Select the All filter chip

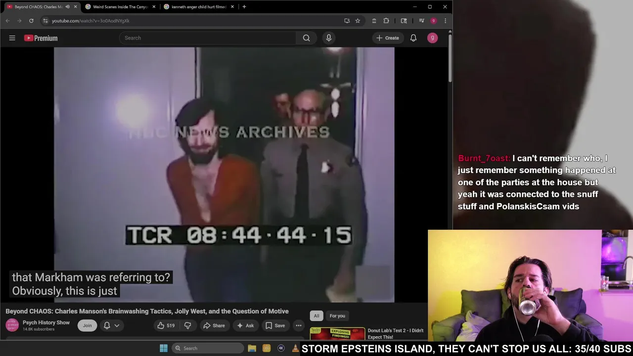(x=316, y=316)
